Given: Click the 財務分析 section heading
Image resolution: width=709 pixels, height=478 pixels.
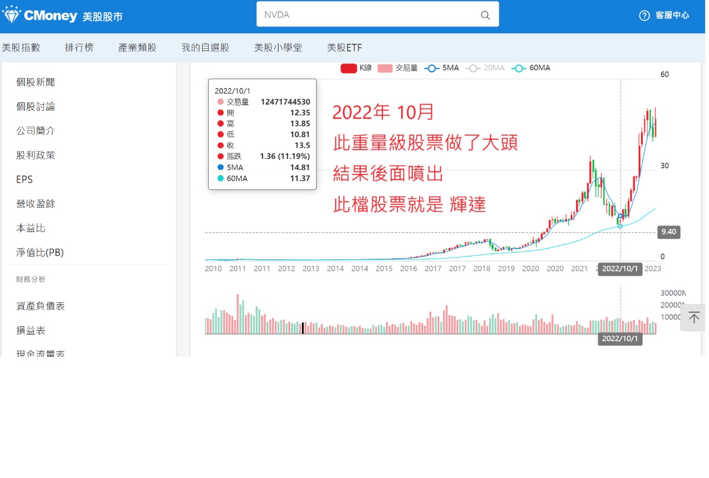Looking at the screenshot, I should tap(31, 279).
